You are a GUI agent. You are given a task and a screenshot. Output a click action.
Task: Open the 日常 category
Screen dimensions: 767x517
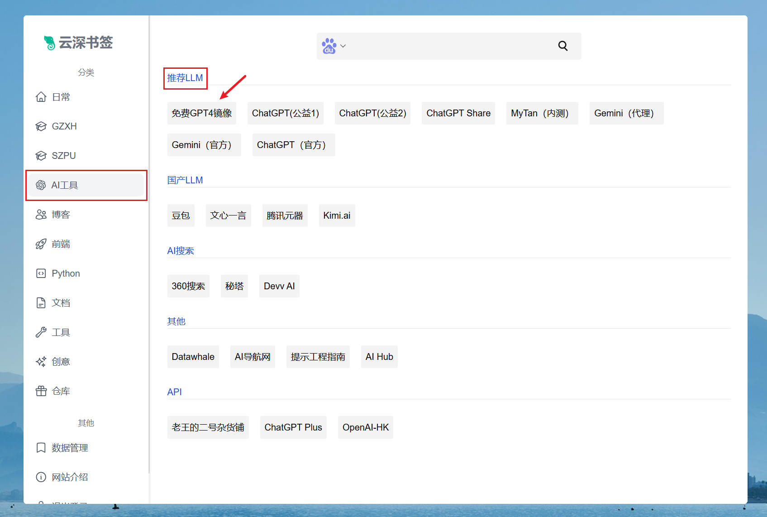click(85, 97)
